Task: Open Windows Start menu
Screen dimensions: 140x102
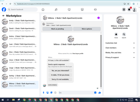Action: coord(3,100)
